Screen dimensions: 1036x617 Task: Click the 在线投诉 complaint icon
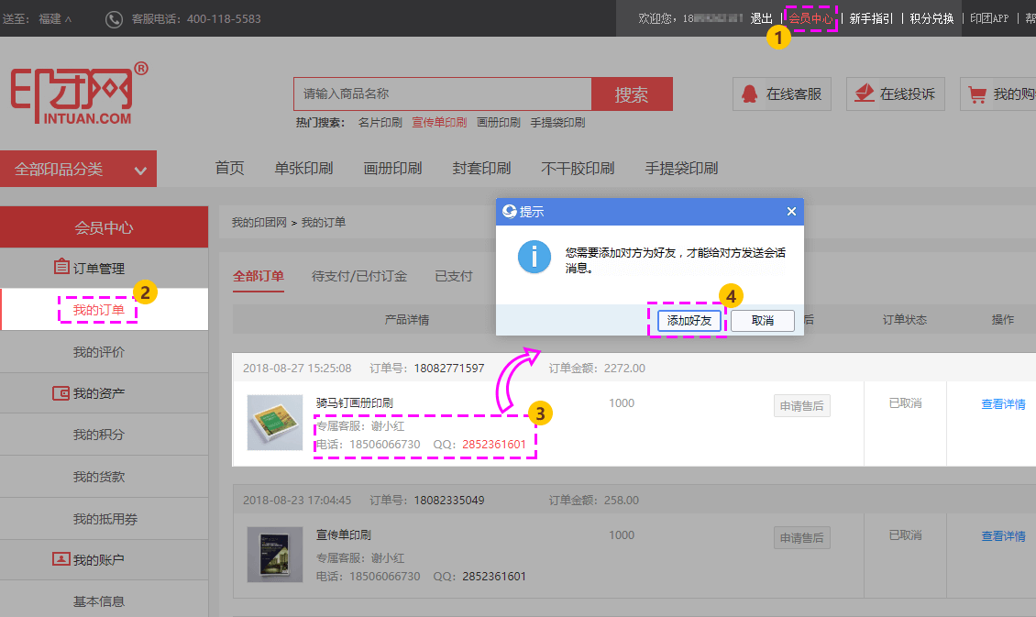tap(863, 94)
